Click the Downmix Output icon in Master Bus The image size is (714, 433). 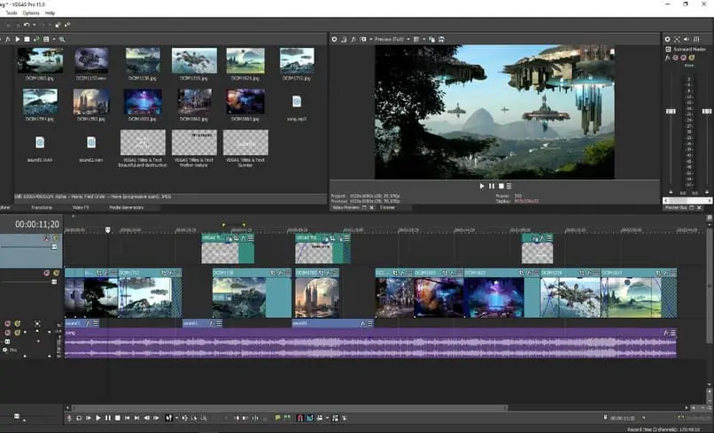pos(677,39)
